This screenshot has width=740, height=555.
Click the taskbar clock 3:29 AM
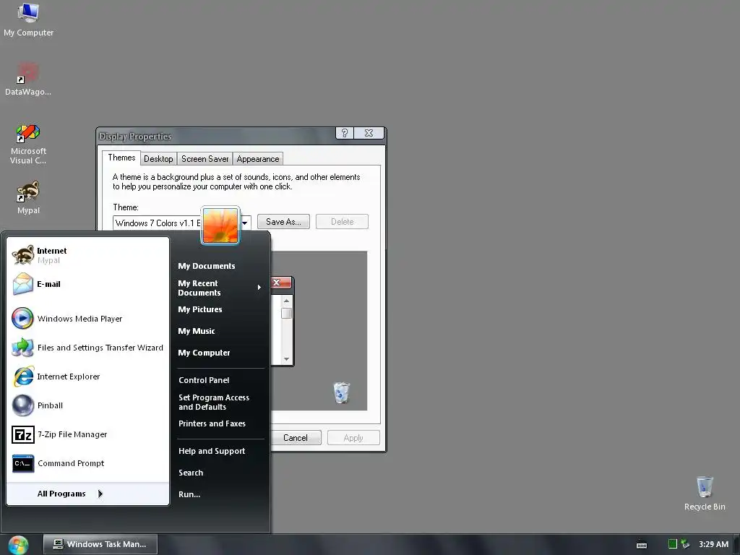(713, 544)
